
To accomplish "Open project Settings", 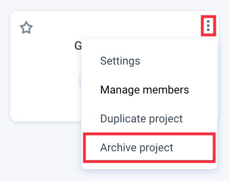I will tap(120, 61).
